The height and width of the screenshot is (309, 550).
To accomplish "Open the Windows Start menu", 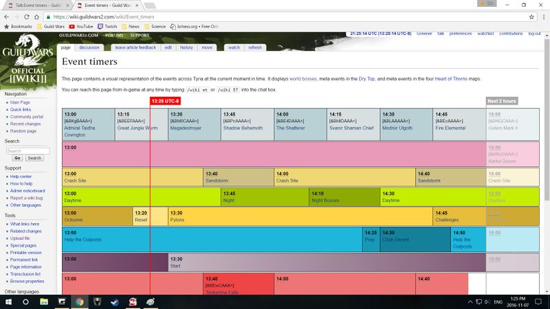I will (8, 301).
